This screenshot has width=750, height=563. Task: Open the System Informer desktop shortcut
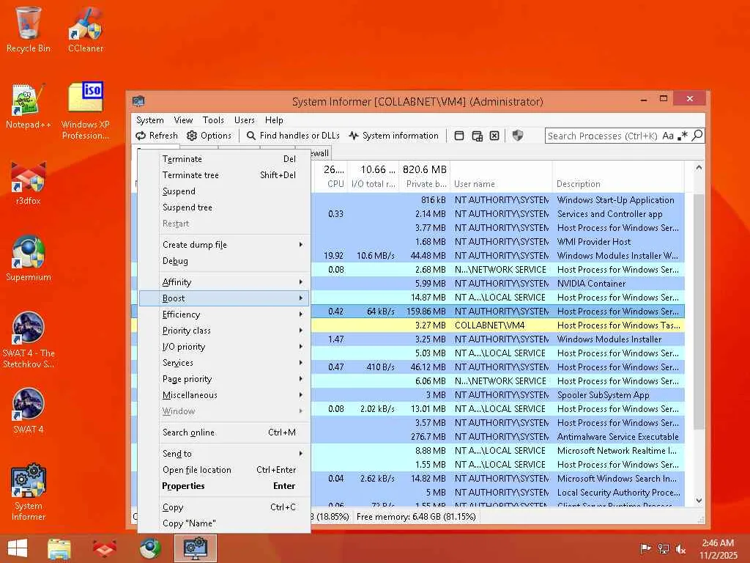(29, 492)
